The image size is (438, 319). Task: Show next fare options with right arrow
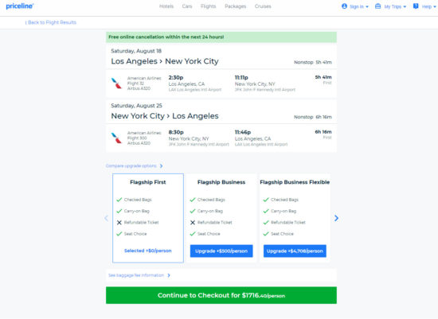click(336, 218)
